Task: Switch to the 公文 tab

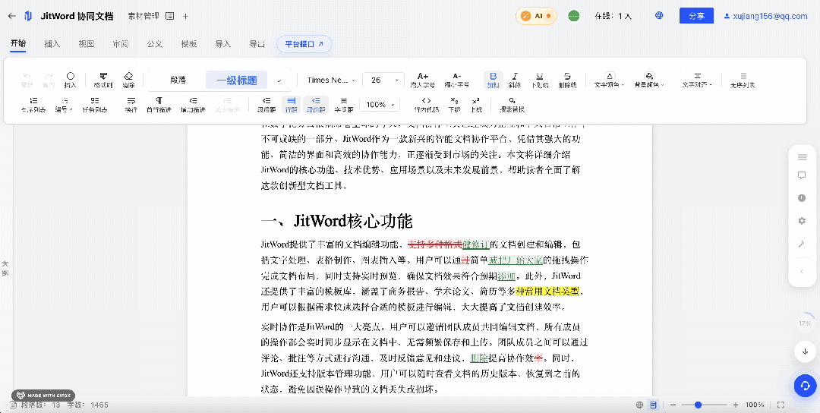Action: [155, 44]
